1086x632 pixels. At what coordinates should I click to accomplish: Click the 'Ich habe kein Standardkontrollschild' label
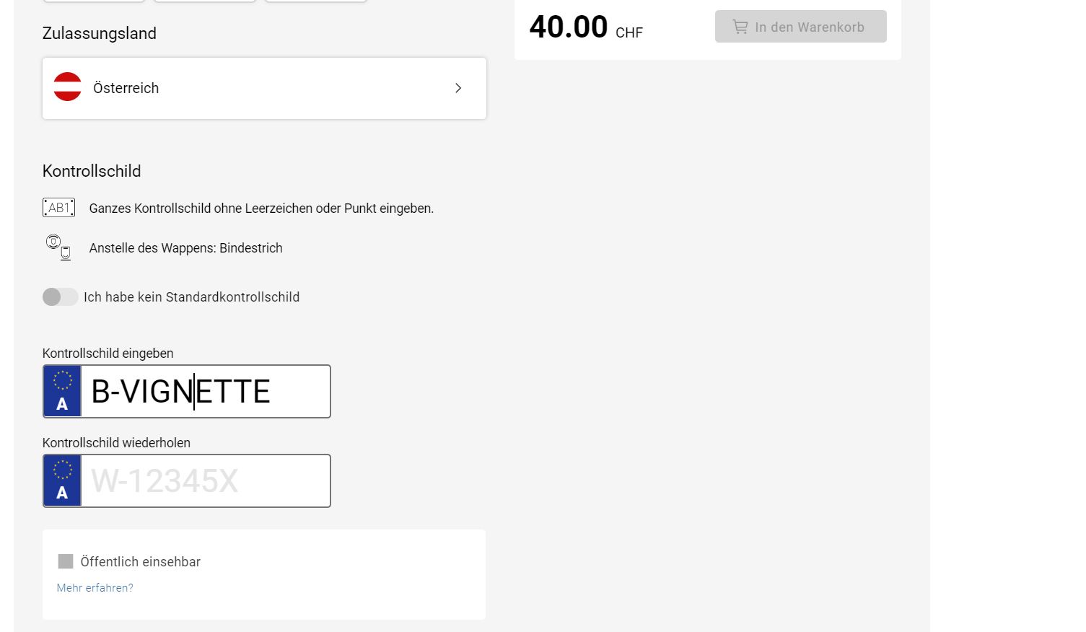[x=191, y=297]
